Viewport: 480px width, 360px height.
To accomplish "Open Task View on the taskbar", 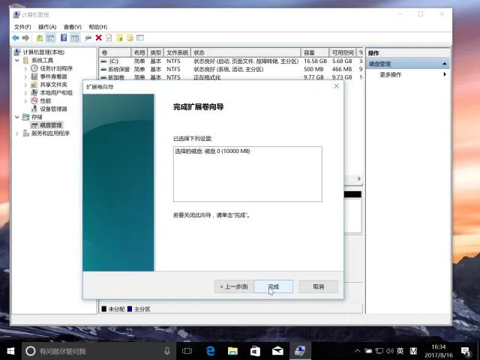I will [187, 351].
